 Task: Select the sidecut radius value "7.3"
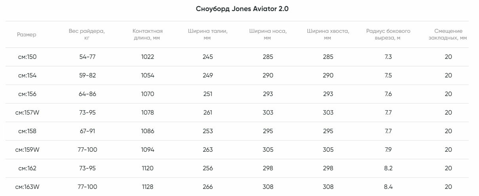click(x=388, y=57)
